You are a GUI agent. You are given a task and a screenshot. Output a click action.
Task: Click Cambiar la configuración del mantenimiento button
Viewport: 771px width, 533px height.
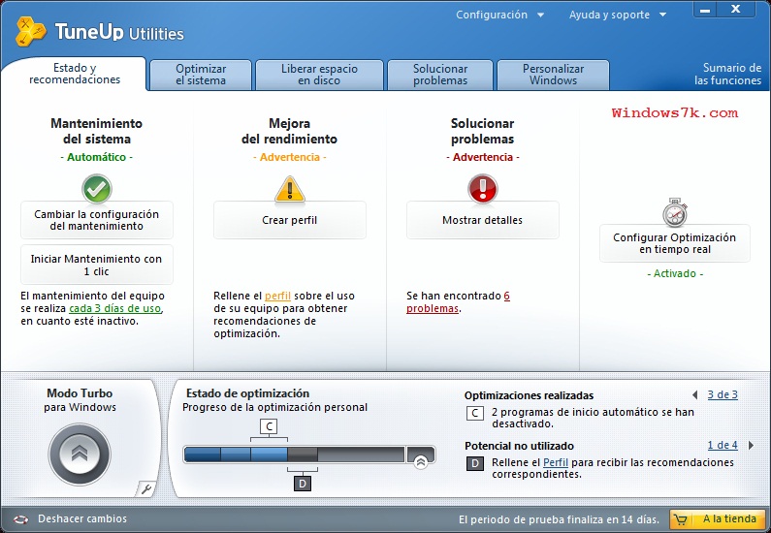pyautogui.click(x=97, y=220)
